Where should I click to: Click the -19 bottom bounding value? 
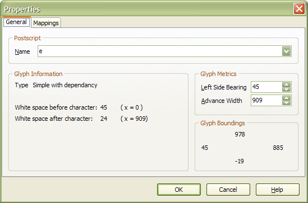coord(240,161)
